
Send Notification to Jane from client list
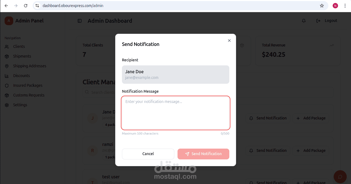(268, 118)
